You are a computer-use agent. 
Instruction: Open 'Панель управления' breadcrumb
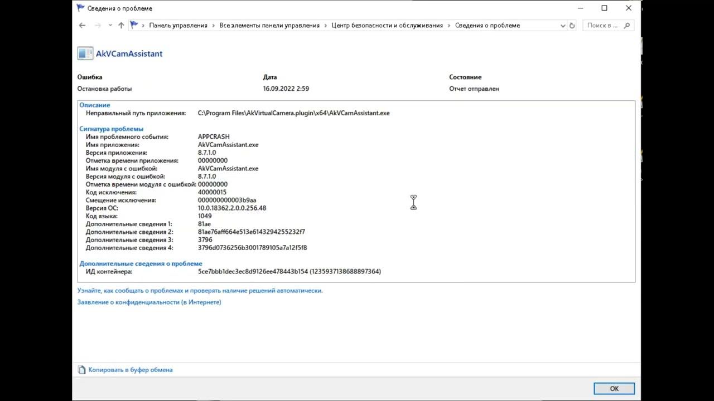pyautogui.click(x=178, y=26)
